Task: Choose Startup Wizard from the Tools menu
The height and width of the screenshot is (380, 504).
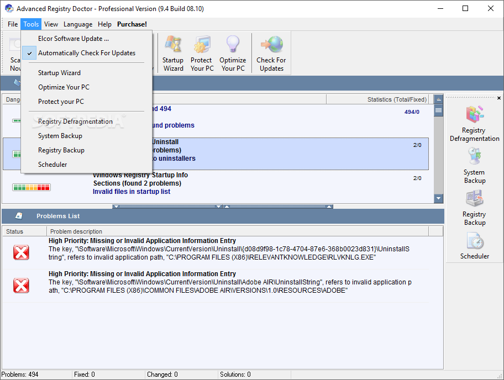Action: [86, 73]
